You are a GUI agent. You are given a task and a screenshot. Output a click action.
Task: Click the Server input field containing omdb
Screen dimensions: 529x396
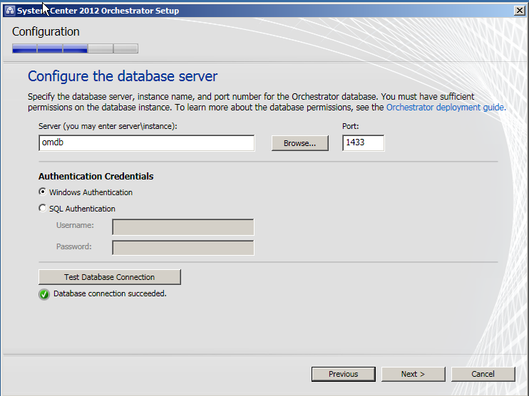click(x=147, y=143)
